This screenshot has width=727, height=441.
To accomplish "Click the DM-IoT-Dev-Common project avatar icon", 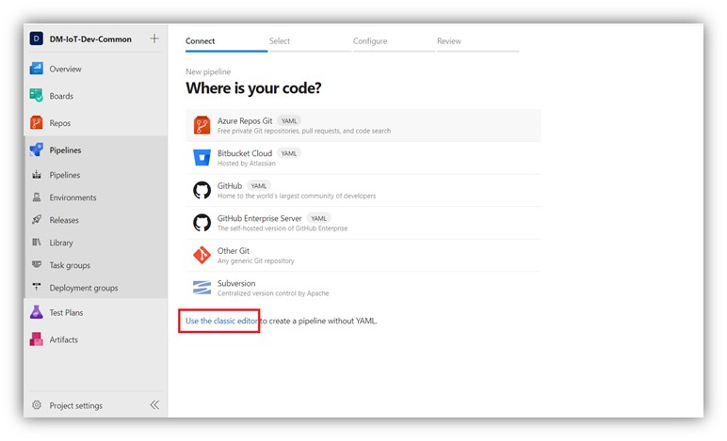I will [36, 39].
